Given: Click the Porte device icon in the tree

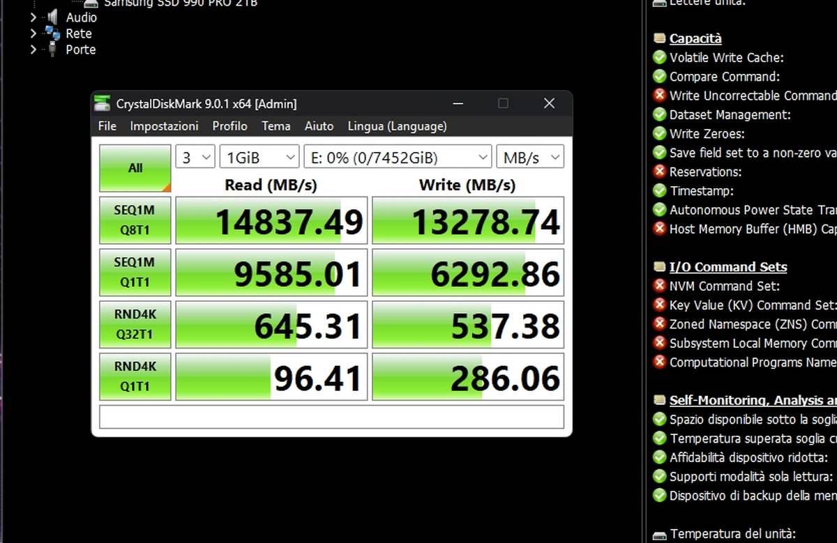Looking at the screenshot, I should [x=51, y=49].
